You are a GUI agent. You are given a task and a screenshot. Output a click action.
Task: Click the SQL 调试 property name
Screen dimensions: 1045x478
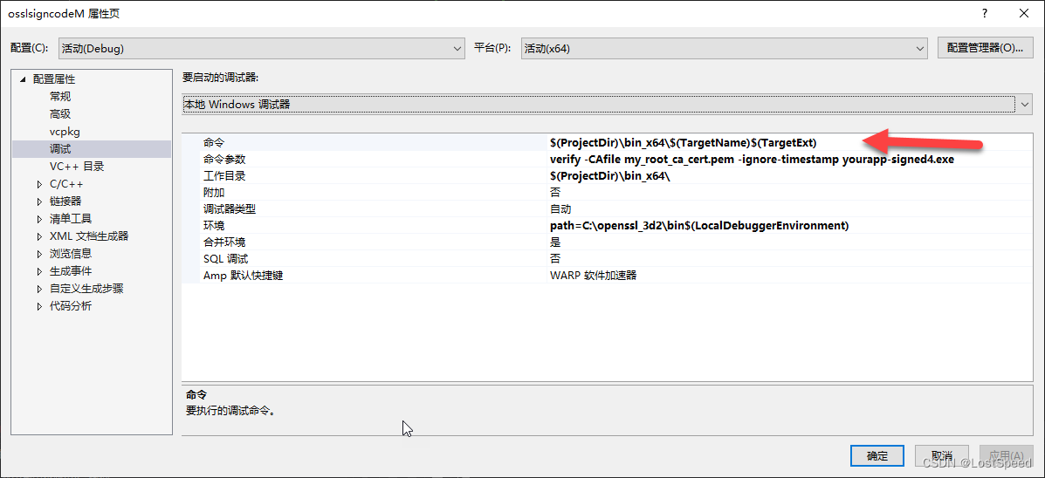coord(226,259)
